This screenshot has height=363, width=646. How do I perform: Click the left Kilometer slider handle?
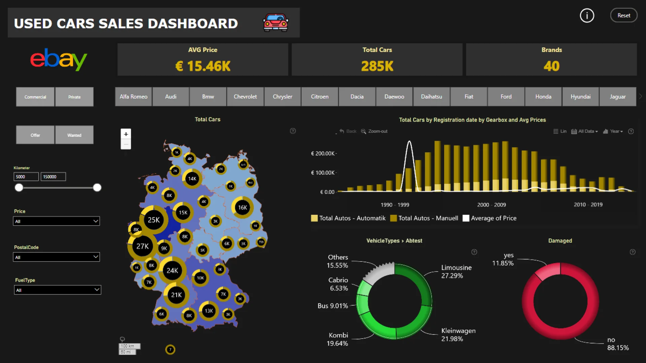tap(19, 188)
